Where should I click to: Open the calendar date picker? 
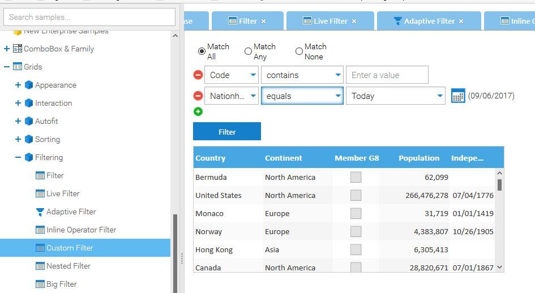point(458,96)
